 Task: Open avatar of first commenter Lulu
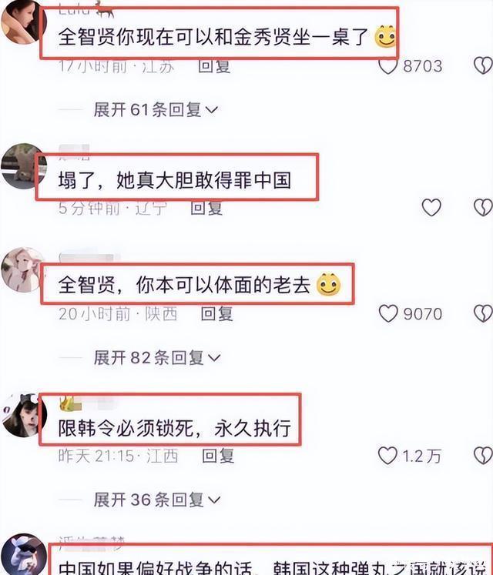point(23,22)
